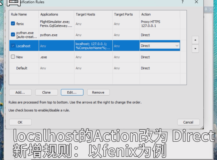Click the Rule Name column header
Viewport: 217px width, 160px height.
click(x=19, y=14)
